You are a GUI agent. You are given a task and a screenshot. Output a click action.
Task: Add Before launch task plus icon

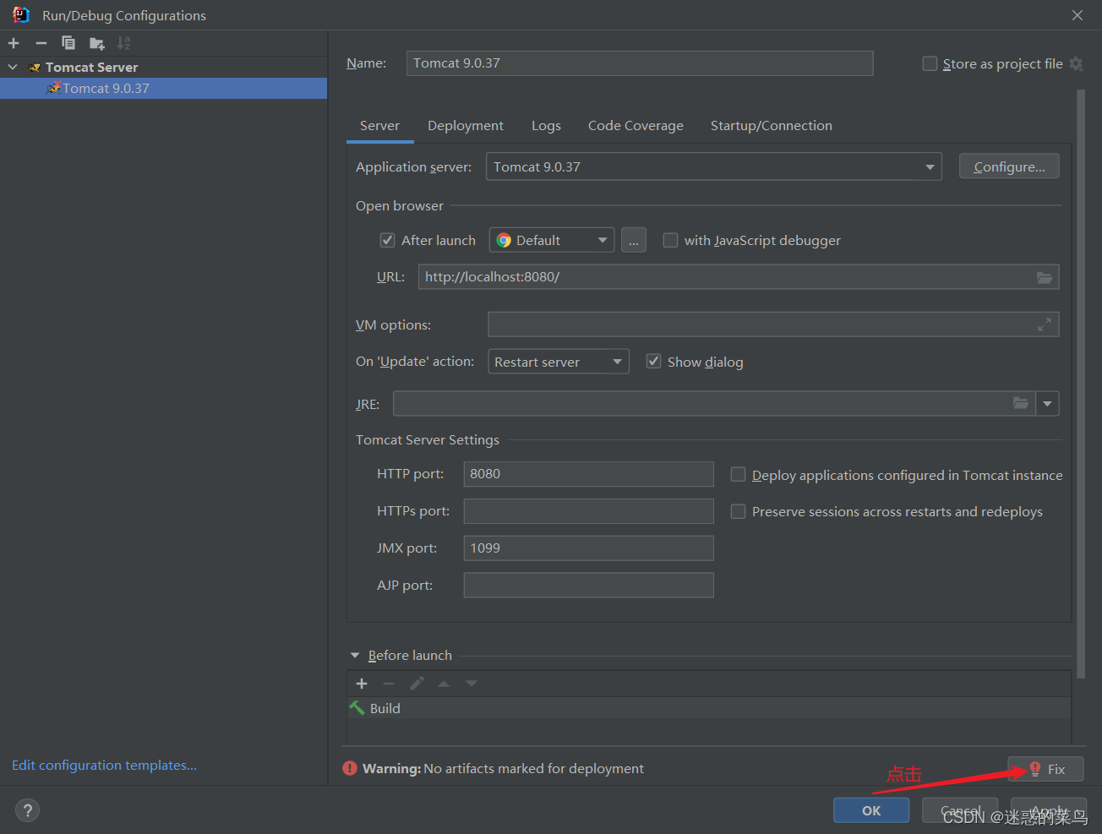362,684
